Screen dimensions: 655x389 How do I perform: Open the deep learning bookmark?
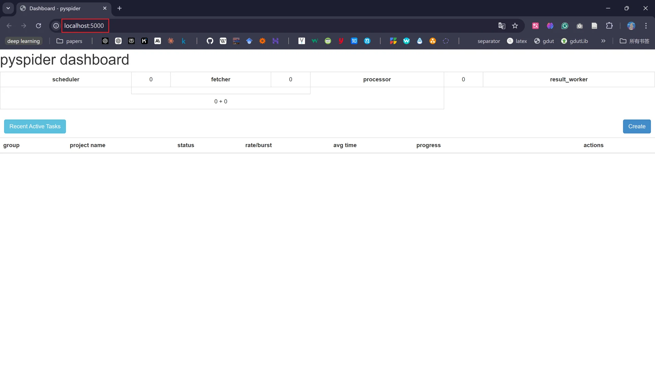point(24,41)
